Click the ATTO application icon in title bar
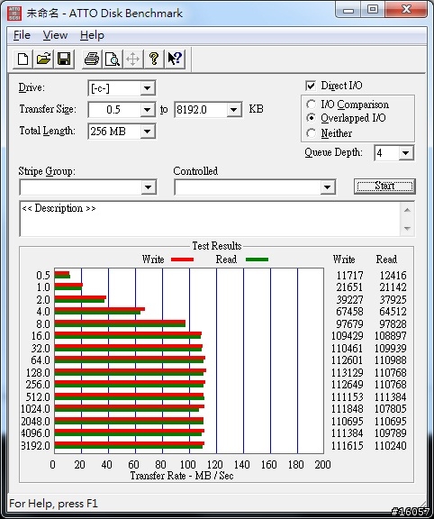 [x=14, y=14]
